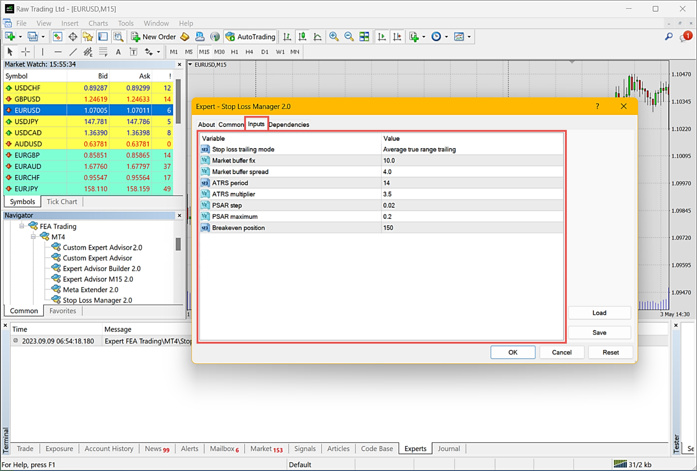Select the arrow cursor tool

coord(10,52)
